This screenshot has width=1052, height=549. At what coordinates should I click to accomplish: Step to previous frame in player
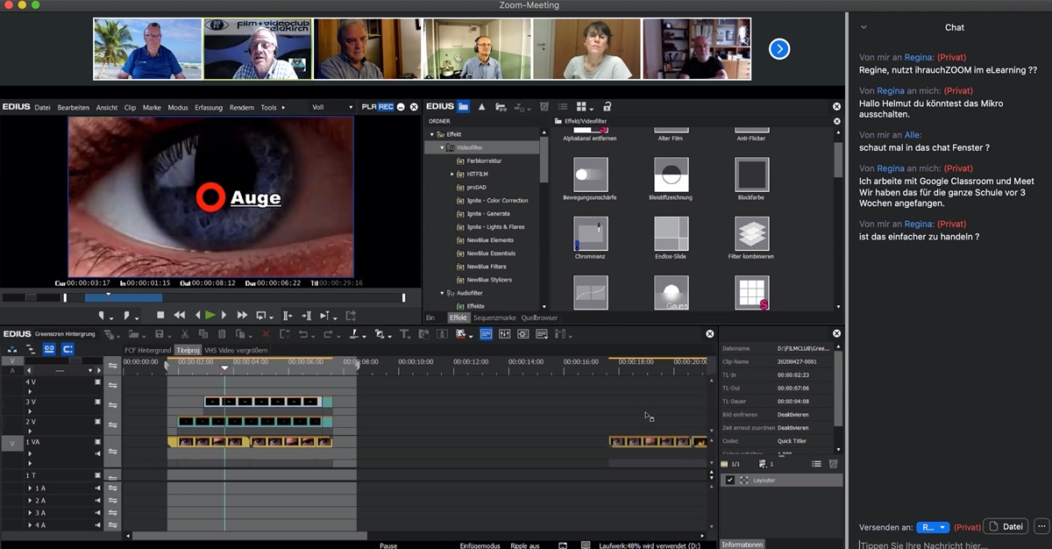[197, 315]
